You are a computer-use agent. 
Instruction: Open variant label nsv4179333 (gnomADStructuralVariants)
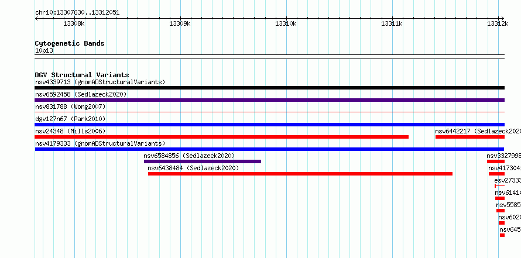click(x=100, y=143)
